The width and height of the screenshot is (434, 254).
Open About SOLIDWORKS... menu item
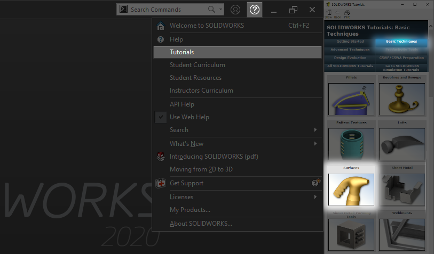pyautogui.click(x=238, y=224)
